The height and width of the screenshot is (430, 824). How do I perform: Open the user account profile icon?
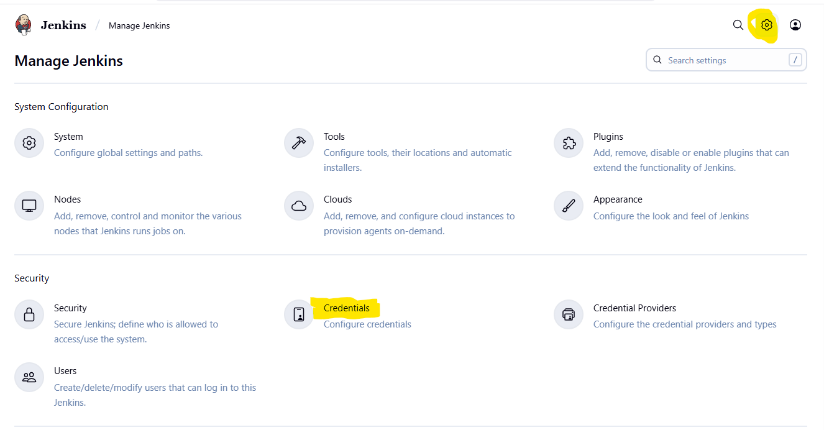point(795,25)
